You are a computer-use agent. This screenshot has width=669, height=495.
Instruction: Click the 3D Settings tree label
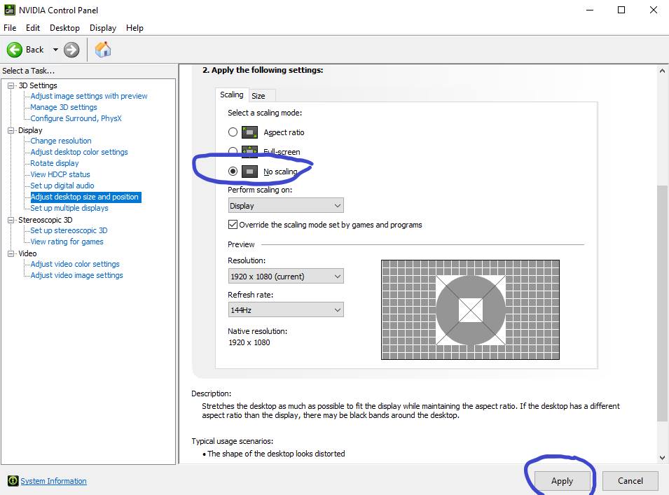click(38, 85)
